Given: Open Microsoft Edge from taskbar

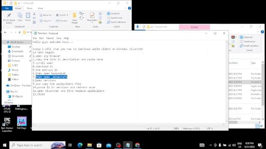Looking at the screenshot, I should tap(80, 145).
